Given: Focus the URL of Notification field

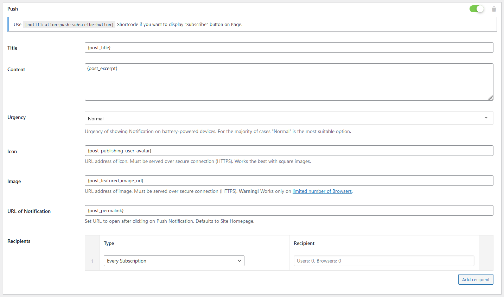Looking at the screenshot, I should click(288, 210).
